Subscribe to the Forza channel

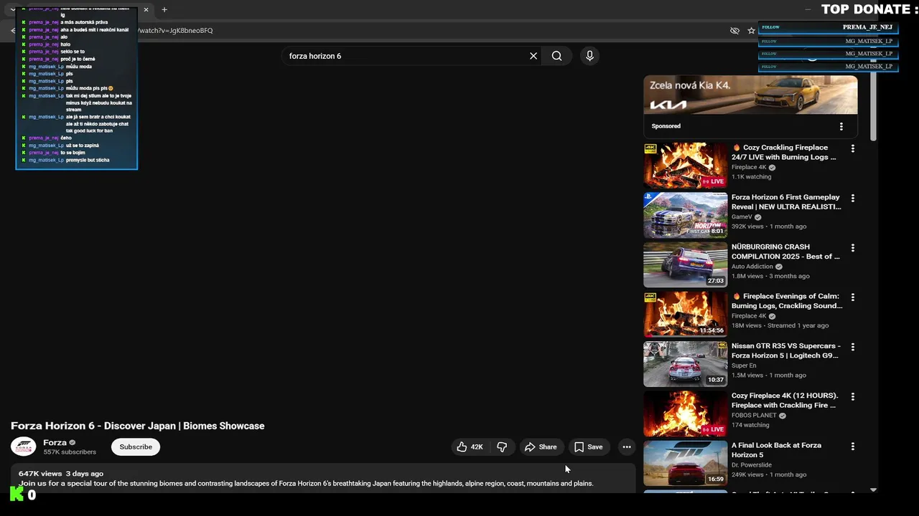(136, 447)
